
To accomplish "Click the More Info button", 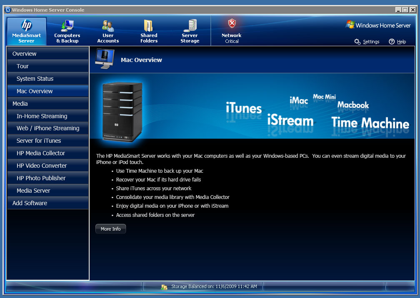I will 111,229.
